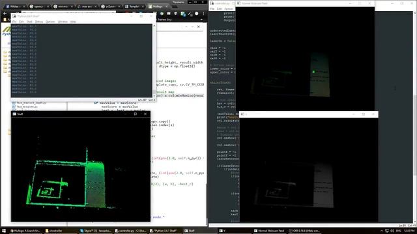
Task: Click the Python Shell vertical scrollbar
Action: (154, 60)
